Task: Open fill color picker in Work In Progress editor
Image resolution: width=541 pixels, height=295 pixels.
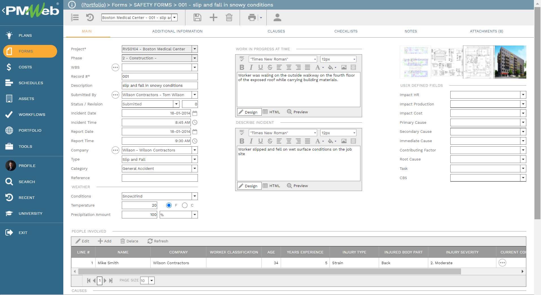Action: (332, 67)
